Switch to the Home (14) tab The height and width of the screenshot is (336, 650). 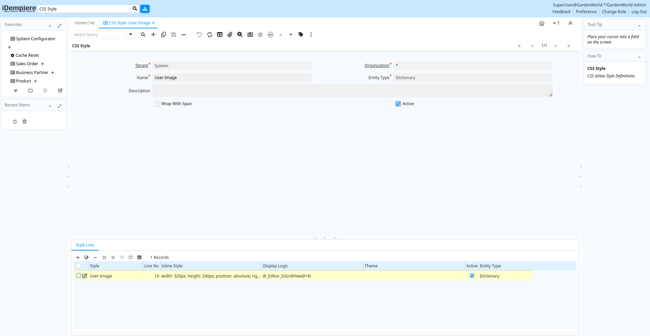pos(85,23)
